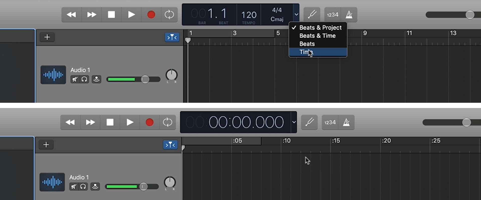
Task: Toggle cycle mode beside the bar/beat display
Action: [169, 15]
